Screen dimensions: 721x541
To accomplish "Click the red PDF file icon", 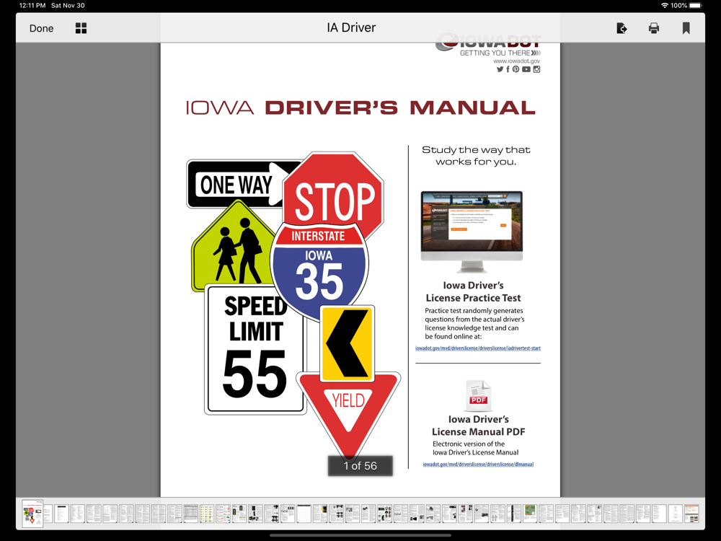I will click(x=478, y=395).
